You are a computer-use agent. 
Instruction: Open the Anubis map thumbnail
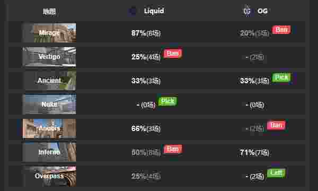[x=49, y=128]
